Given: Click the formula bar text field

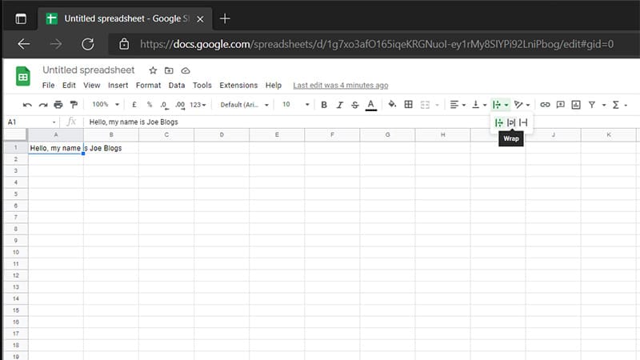Looking at the screenshot, I should point(320,122).
